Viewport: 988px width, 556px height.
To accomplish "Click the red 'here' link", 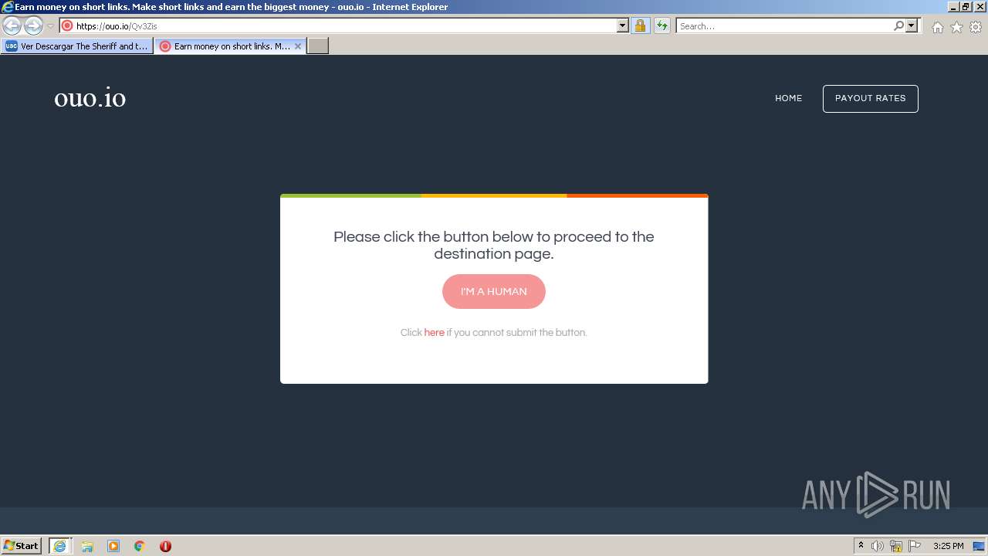I will point(434,333).
